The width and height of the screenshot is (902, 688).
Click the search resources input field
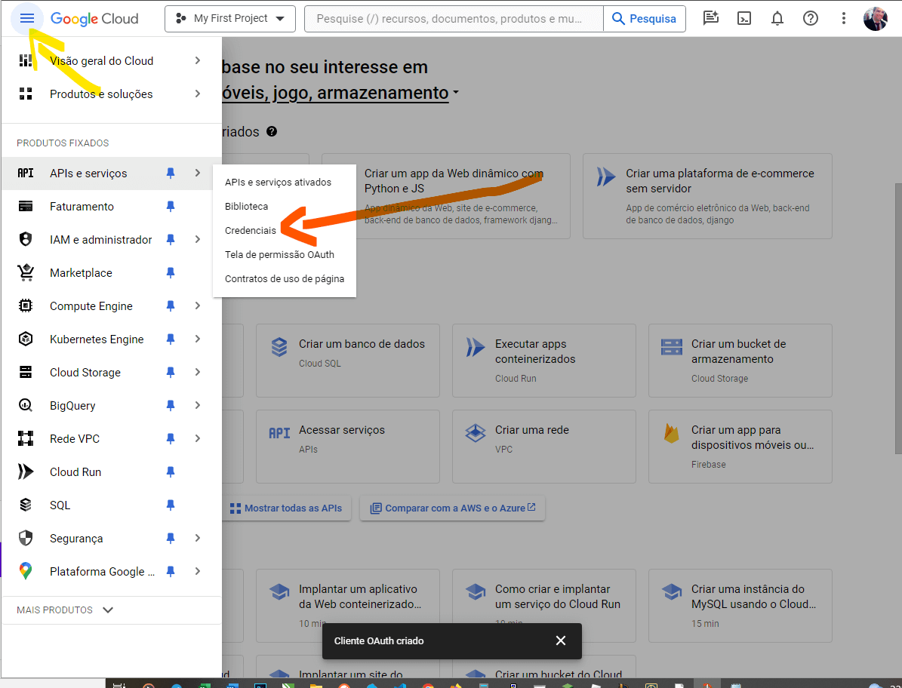(x=453, y=19)
